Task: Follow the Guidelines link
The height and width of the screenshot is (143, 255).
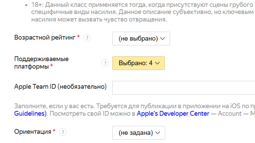Action: click(30, 113)
